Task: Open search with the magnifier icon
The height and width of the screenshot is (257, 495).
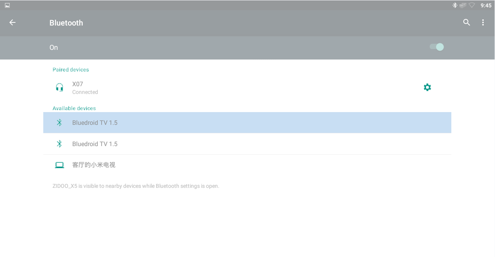Action: point(467,22)
